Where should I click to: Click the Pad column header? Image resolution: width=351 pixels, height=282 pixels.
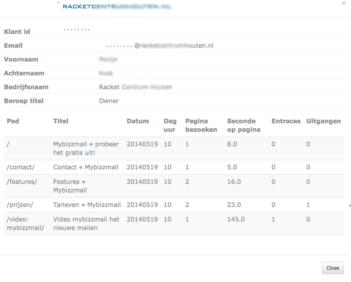[13, 121]
